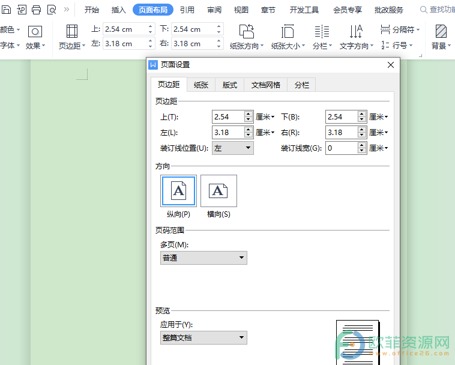The height and width of the screenshot is (365, 455).
Task: Open the 字体 theme dropdown
Action: [x=10, y=45]
